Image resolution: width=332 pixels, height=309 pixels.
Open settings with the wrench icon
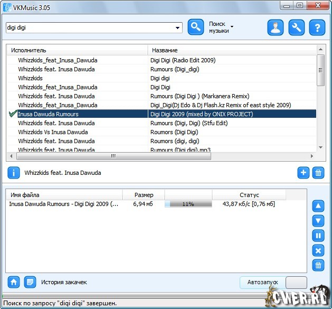pos(296,27)
